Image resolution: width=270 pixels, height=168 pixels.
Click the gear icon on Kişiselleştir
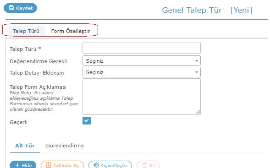click(x=96, y=165)
